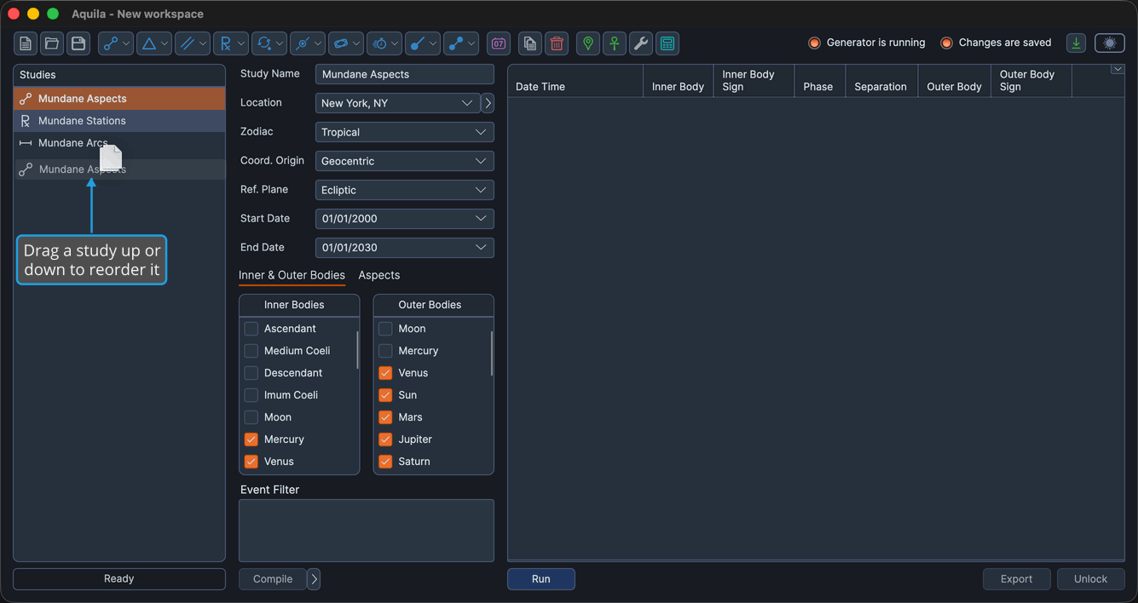Image resolution: width=1138 pixels, height=603 pixels.
Task: Expand the Zodiac dropdown showing Tropical
Action: (x=405, y=132)
